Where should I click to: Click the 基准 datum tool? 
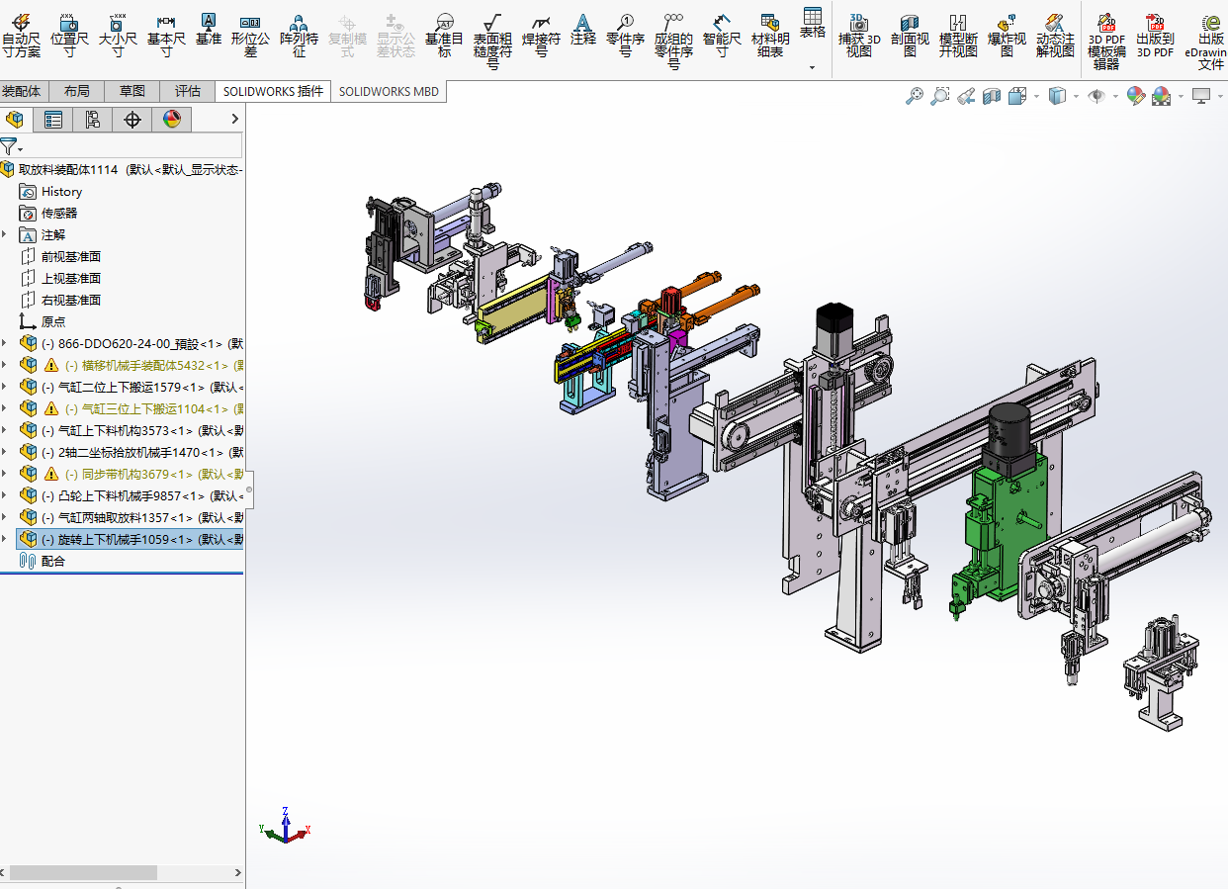pos(209,30)
